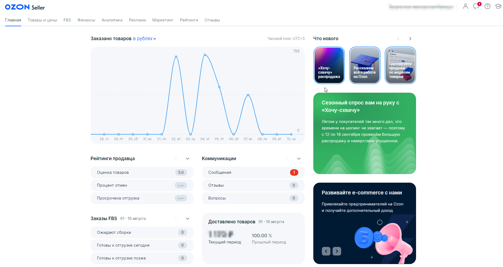This screenshot has height=267, width=503.
Task: Open Процент отмен row
Action: click(142, 185)
